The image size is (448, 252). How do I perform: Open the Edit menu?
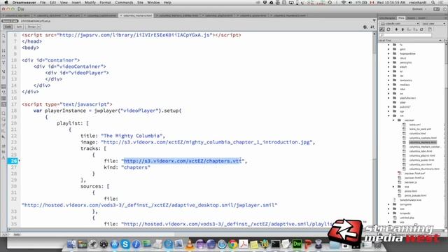click(x=53, y=3)
